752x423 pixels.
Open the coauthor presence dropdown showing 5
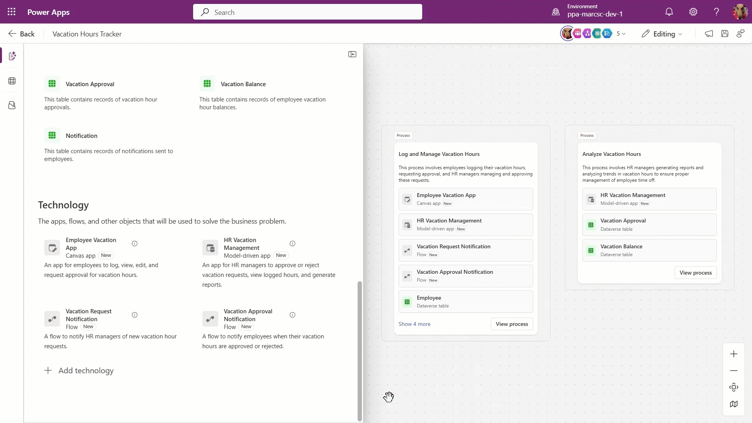[621, 34]
